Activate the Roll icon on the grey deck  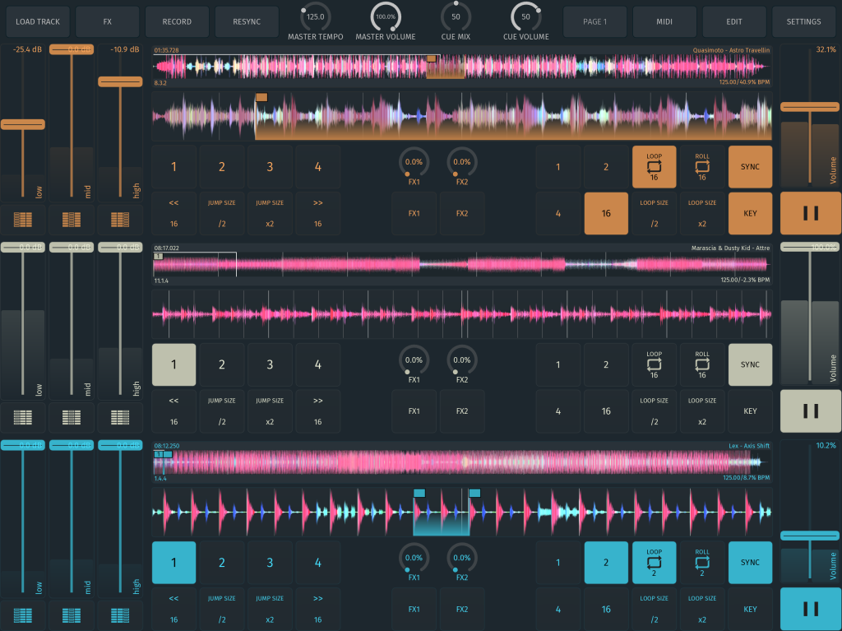coord(702,364)
